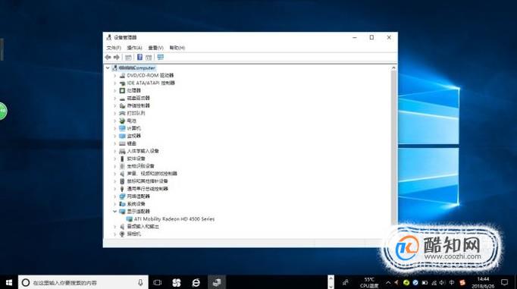Click the Cortana search box on taskbar

[x=83, y=282]
